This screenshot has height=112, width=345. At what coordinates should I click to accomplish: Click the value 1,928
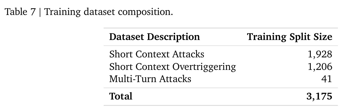[320, 54]
